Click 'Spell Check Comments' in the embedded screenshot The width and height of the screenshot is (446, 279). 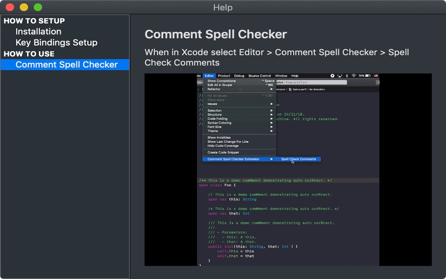(299, 159)
